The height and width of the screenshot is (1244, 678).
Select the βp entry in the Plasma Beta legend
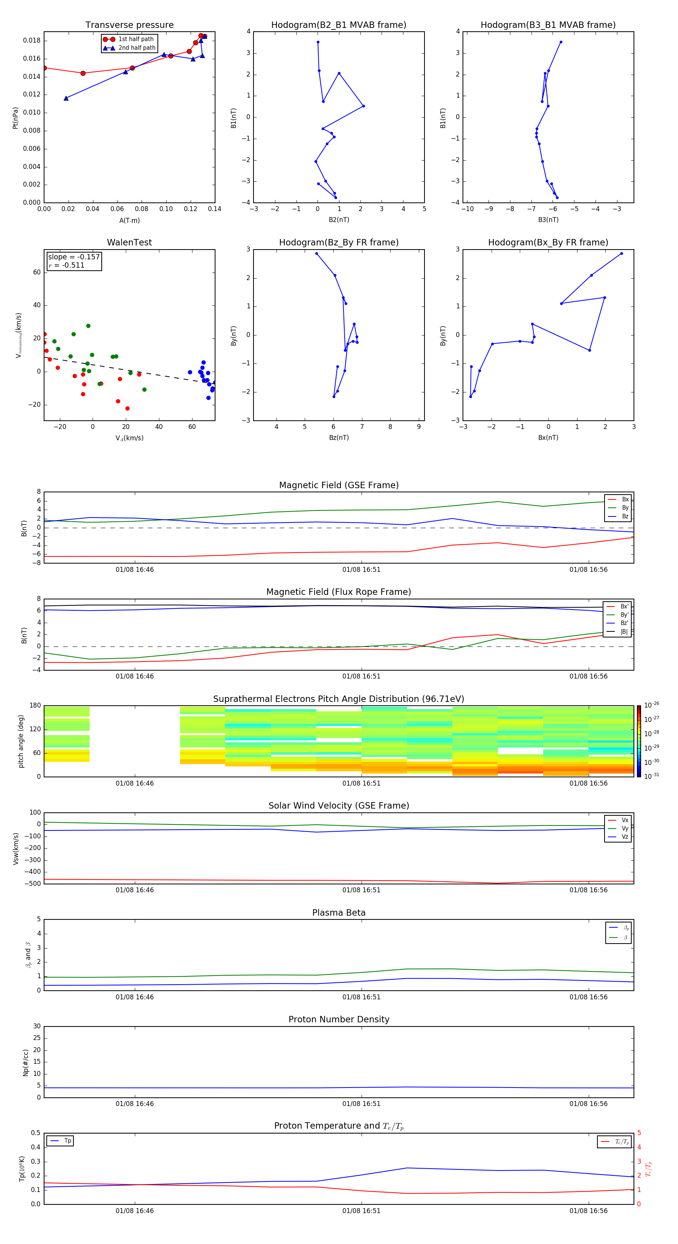pyautogui.click(x=618, y=928)
